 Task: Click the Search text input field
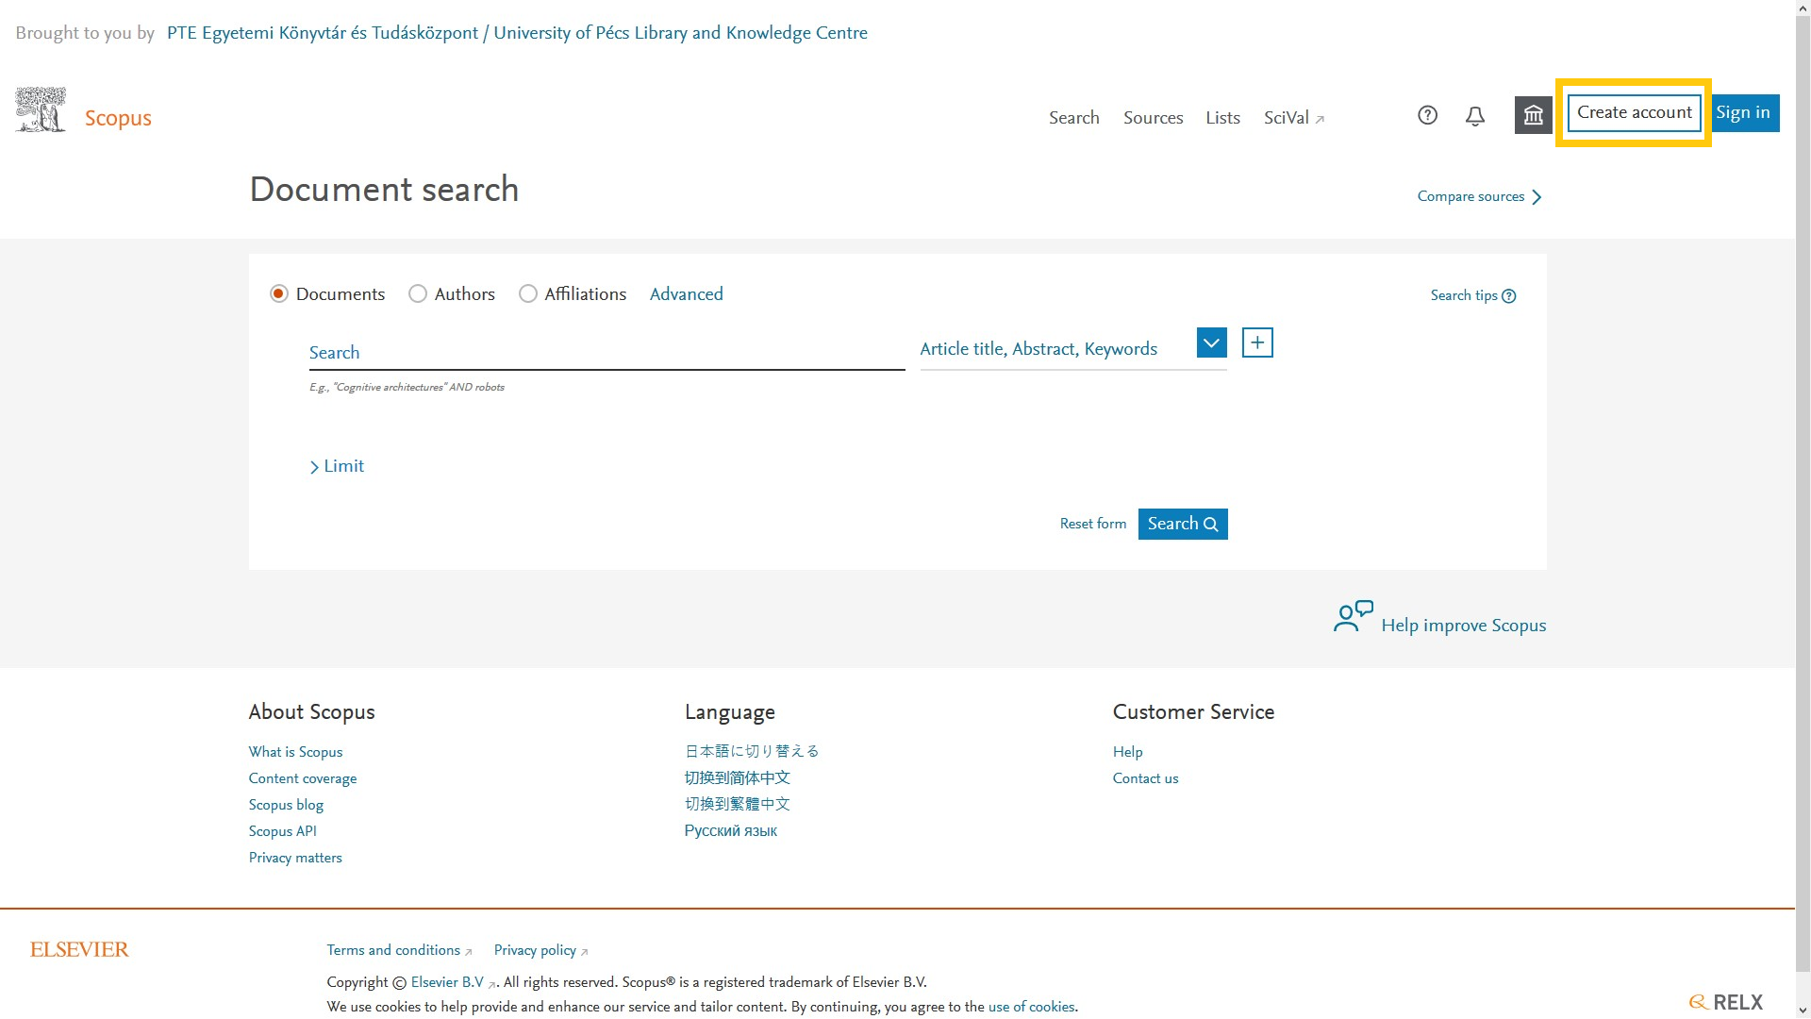[x=606, y=353]
